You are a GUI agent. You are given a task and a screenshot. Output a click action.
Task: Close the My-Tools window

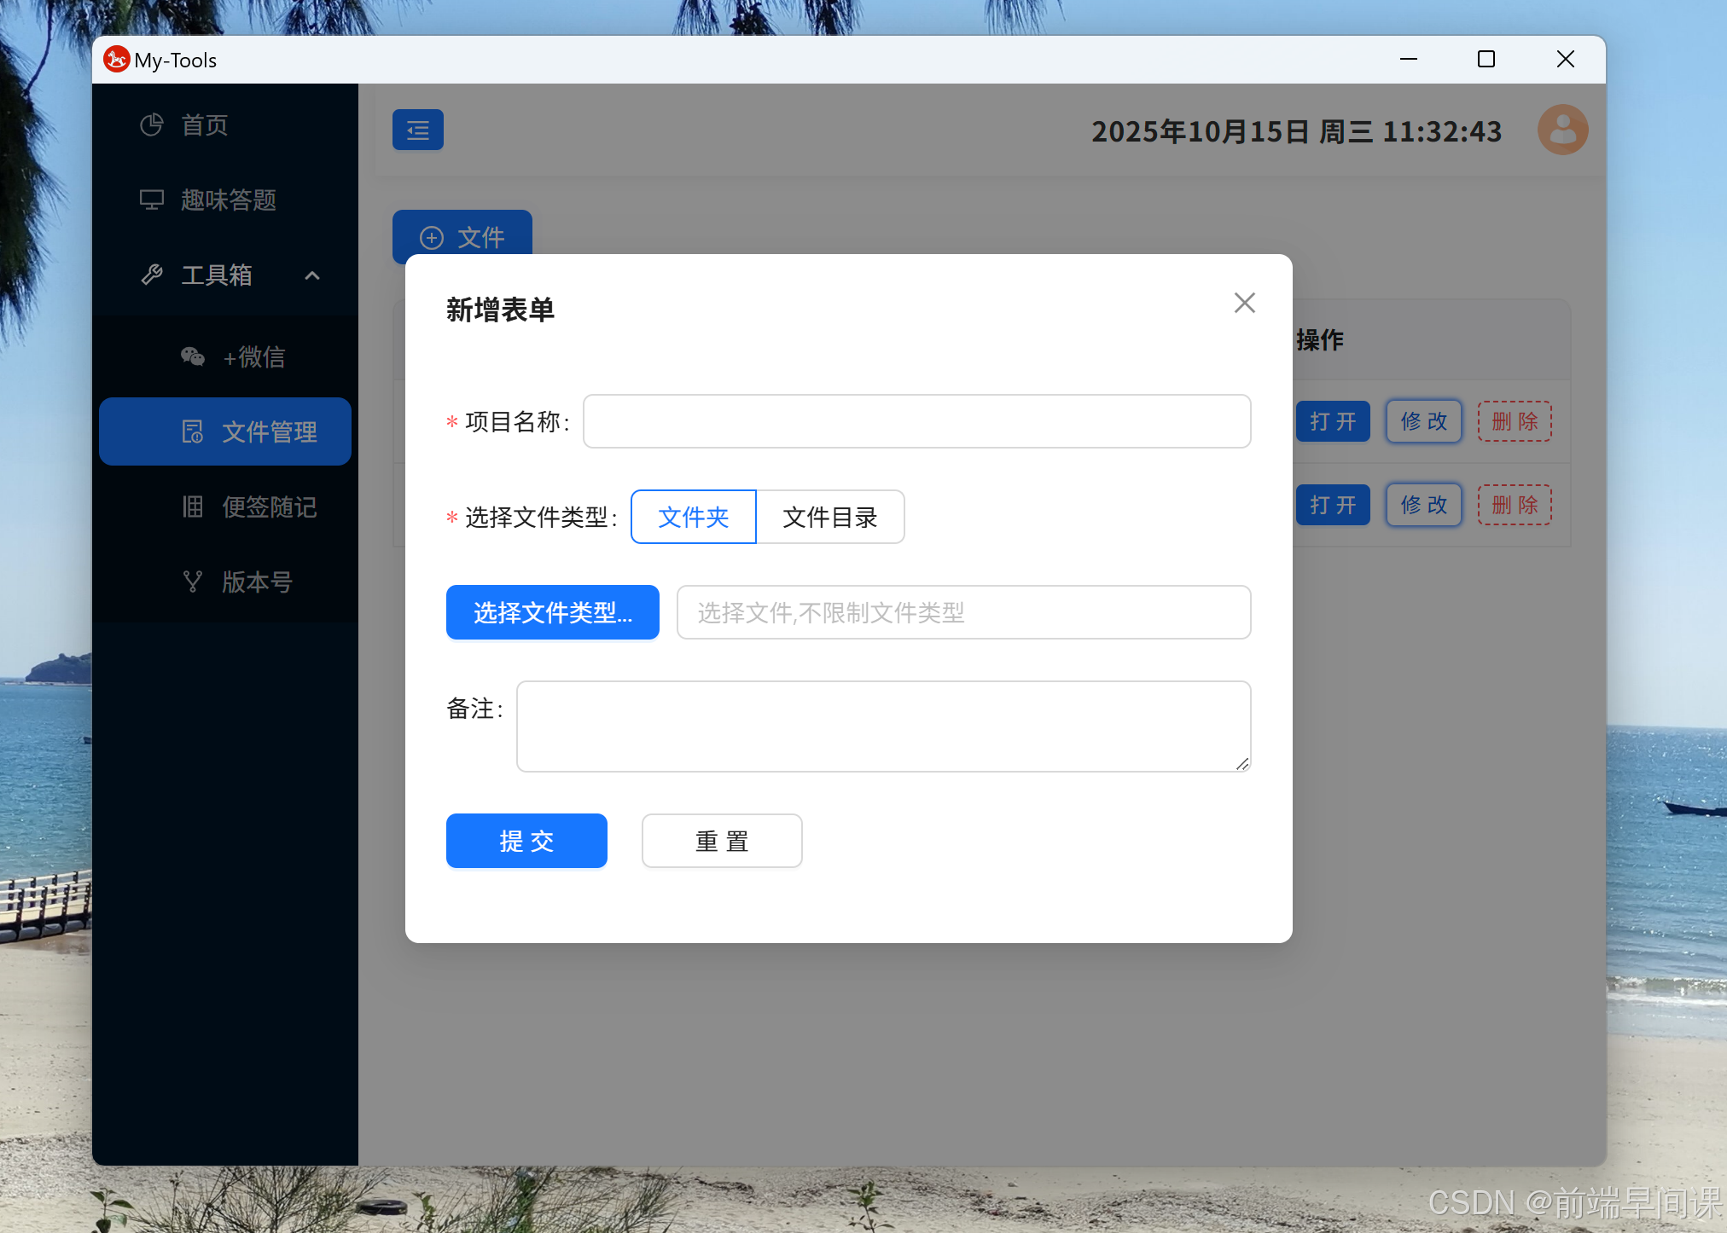(x=1566, y=59)
